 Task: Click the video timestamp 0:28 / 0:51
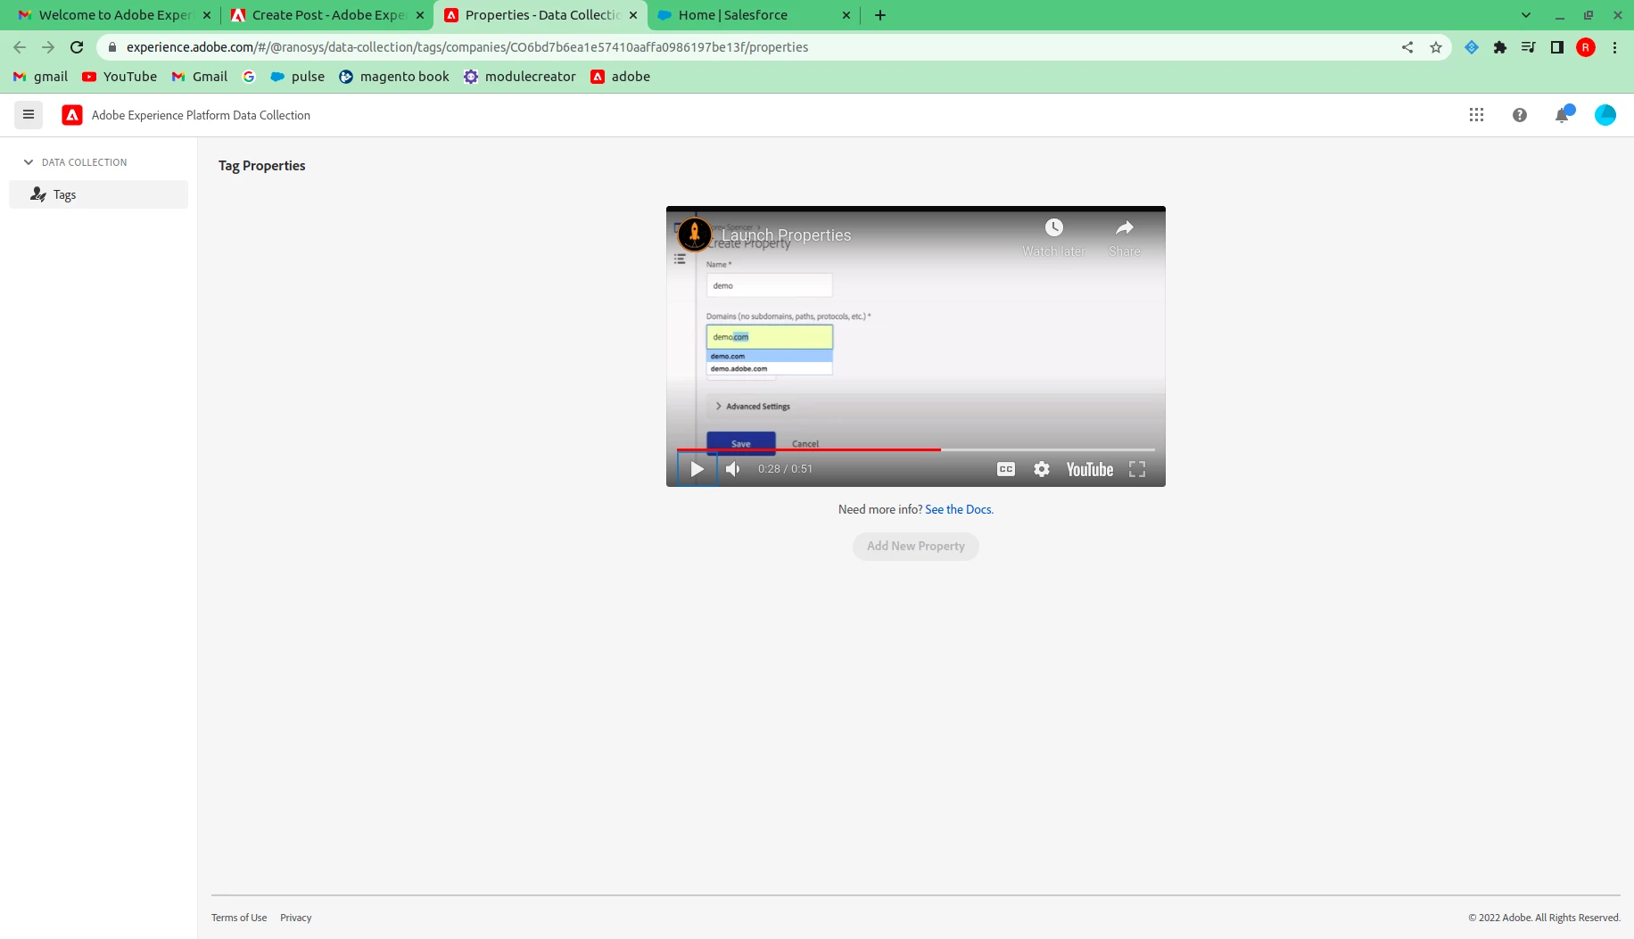[x=786, y=469]
